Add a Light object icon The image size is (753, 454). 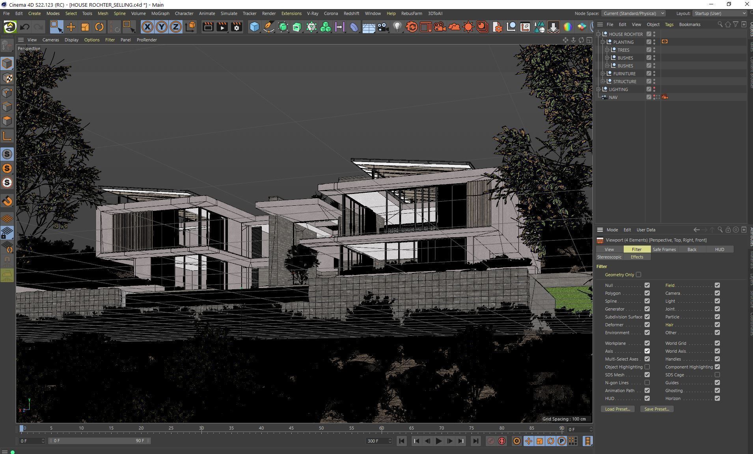click(x=397, y=27)
